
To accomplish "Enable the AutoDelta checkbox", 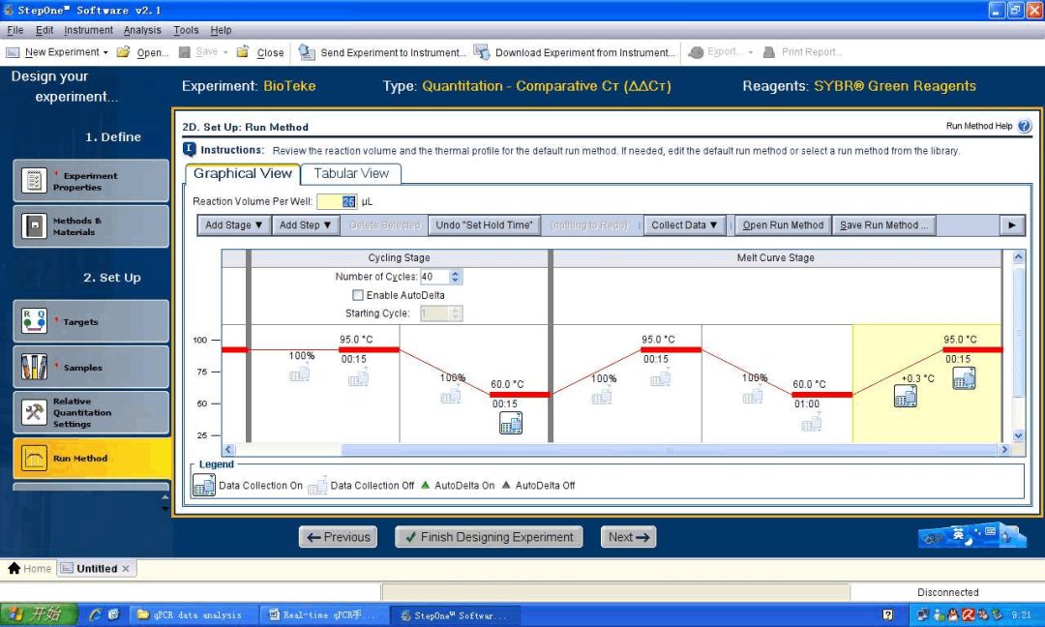I will click(358, 295).
